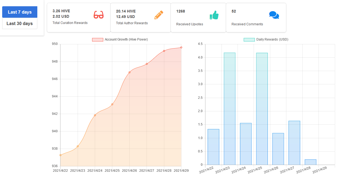Click the 2021/4/24 growth chart data point

[x=95, y=115]
